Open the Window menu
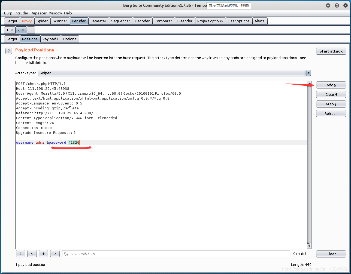The height and width of the screenshot is (274, 351). pyautogui.click(x=55, y=13)
